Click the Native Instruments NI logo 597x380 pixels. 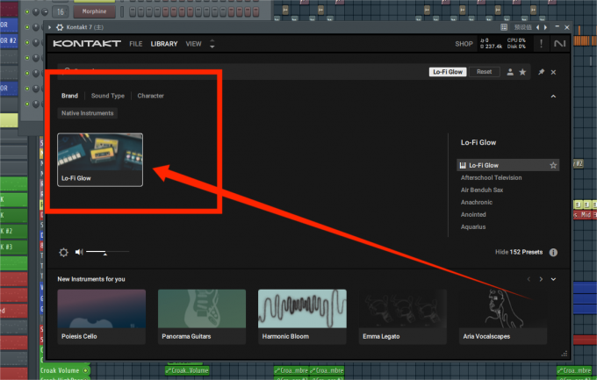tap(560, 43)
